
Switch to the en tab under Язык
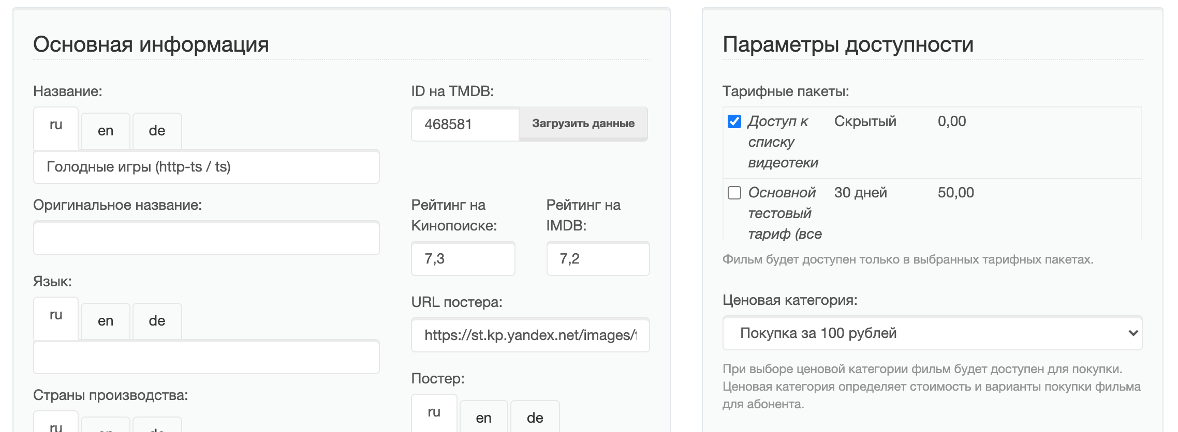point(106,321)
